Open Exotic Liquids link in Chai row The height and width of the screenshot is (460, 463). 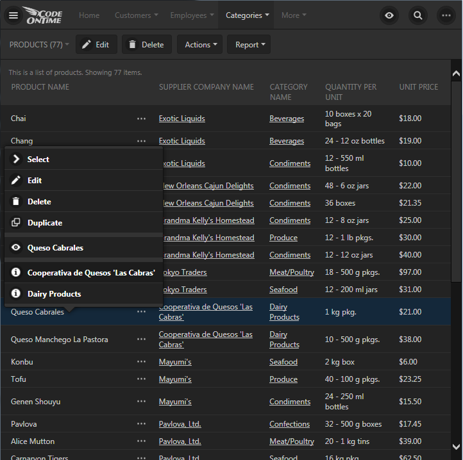(182, 119)
